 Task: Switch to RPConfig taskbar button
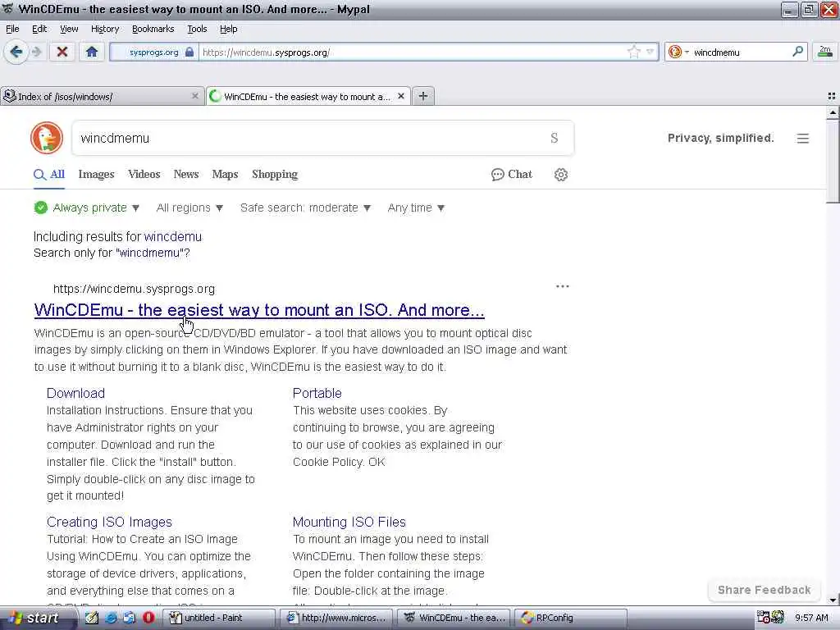tap(570, 619)
